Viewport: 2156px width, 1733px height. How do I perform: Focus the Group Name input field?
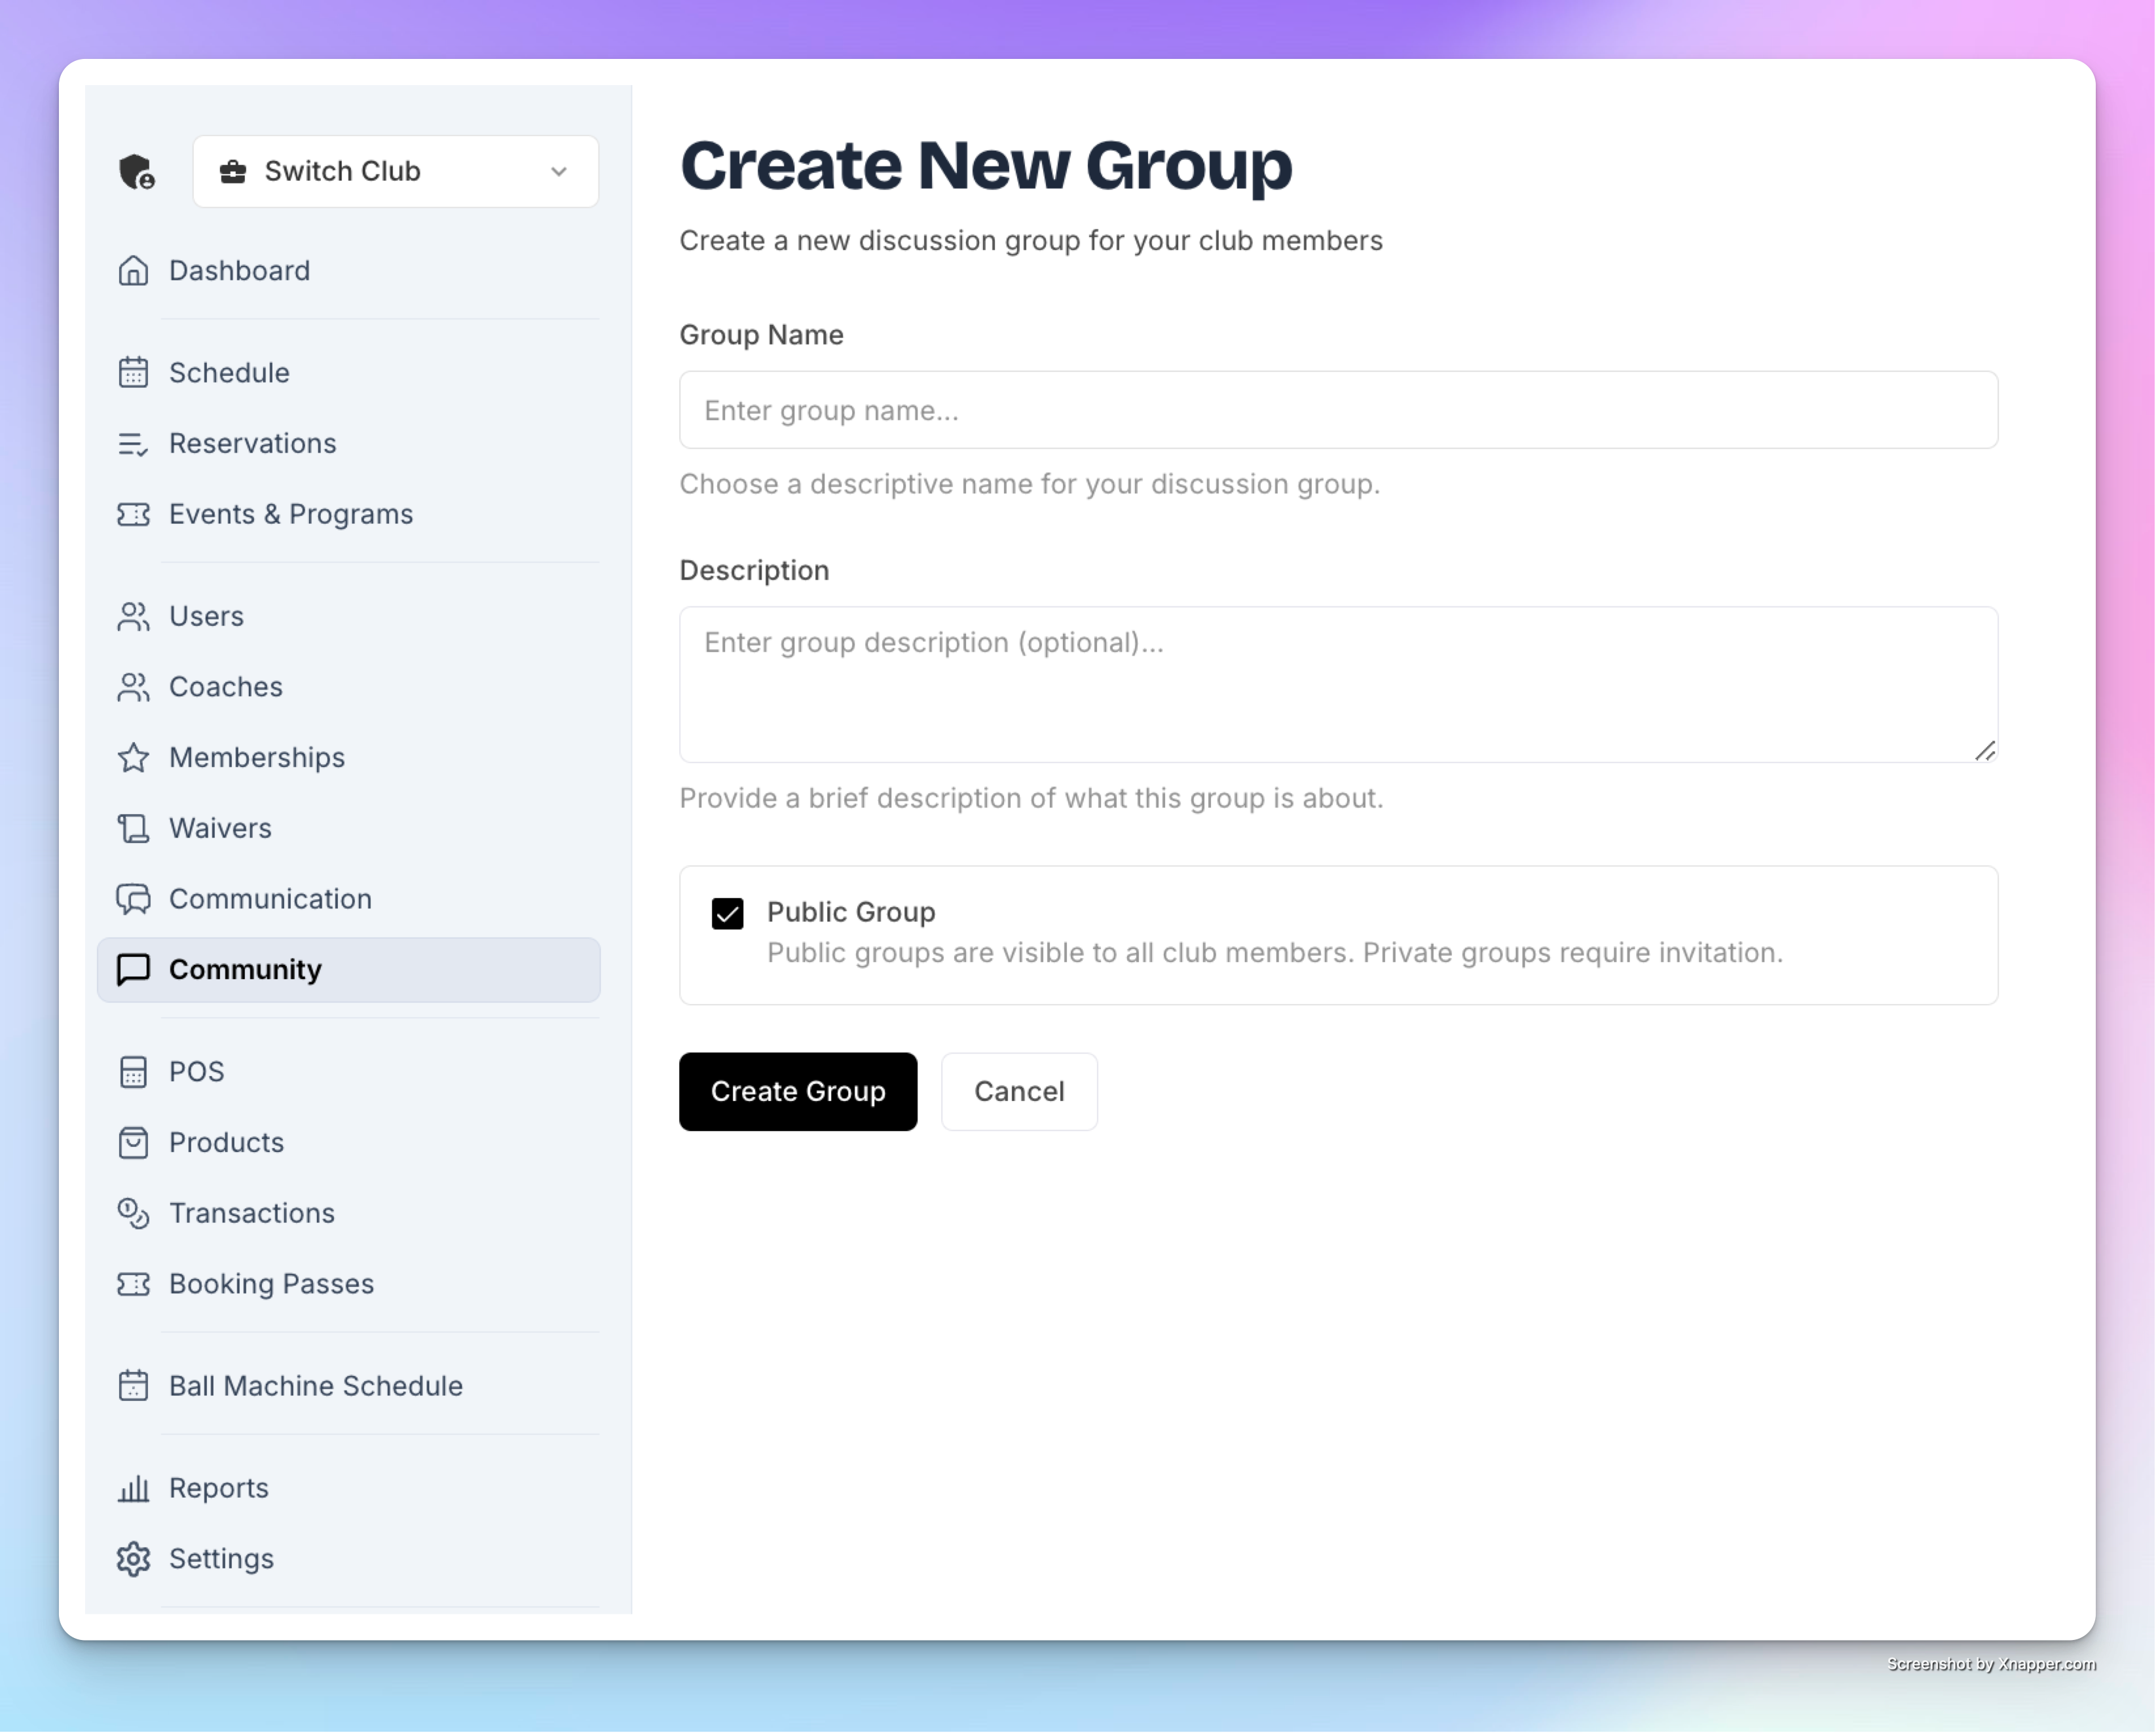1338,410
